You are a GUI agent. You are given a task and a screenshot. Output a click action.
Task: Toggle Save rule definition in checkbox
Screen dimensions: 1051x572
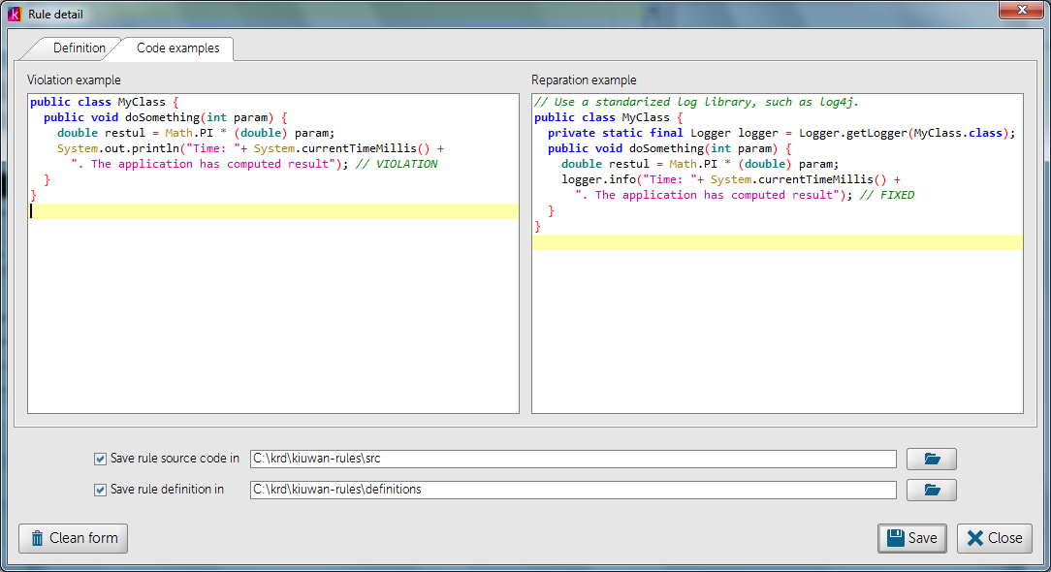100,490
